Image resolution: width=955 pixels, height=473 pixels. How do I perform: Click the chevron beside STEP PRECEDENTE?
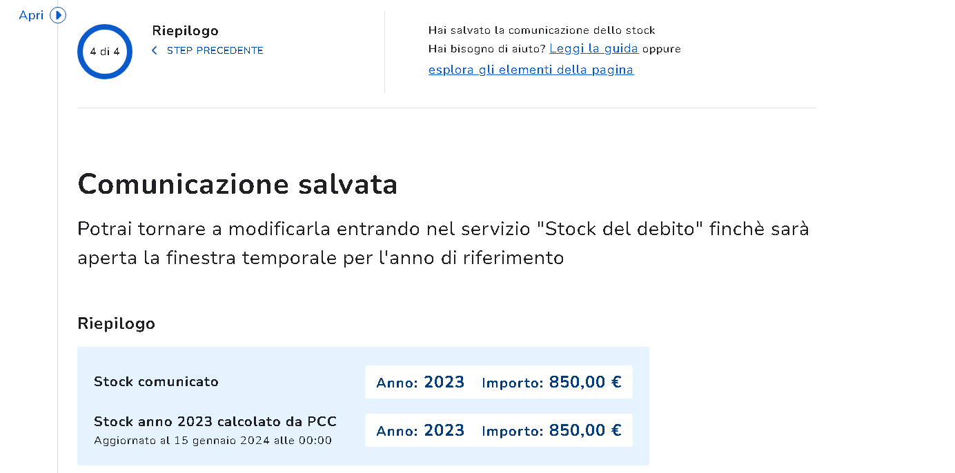coord(155,50)
